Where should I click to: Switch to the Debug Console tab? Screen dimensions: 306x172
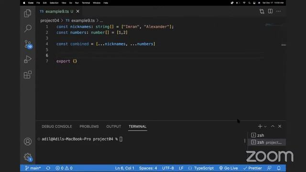click(x=57, y=127)
